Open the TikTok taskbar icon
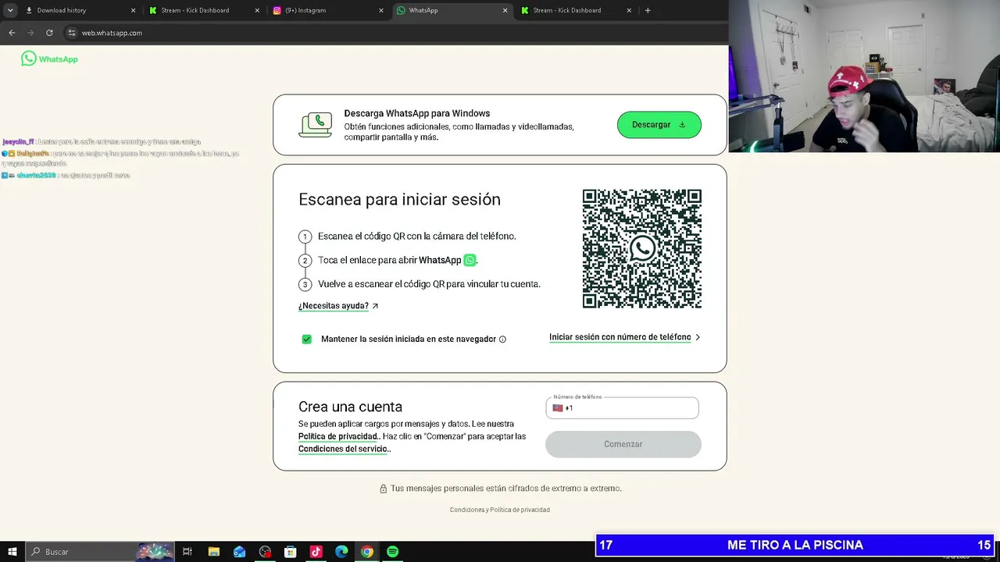The height and width of the screenshot is (562, 1000). [316, 552]
